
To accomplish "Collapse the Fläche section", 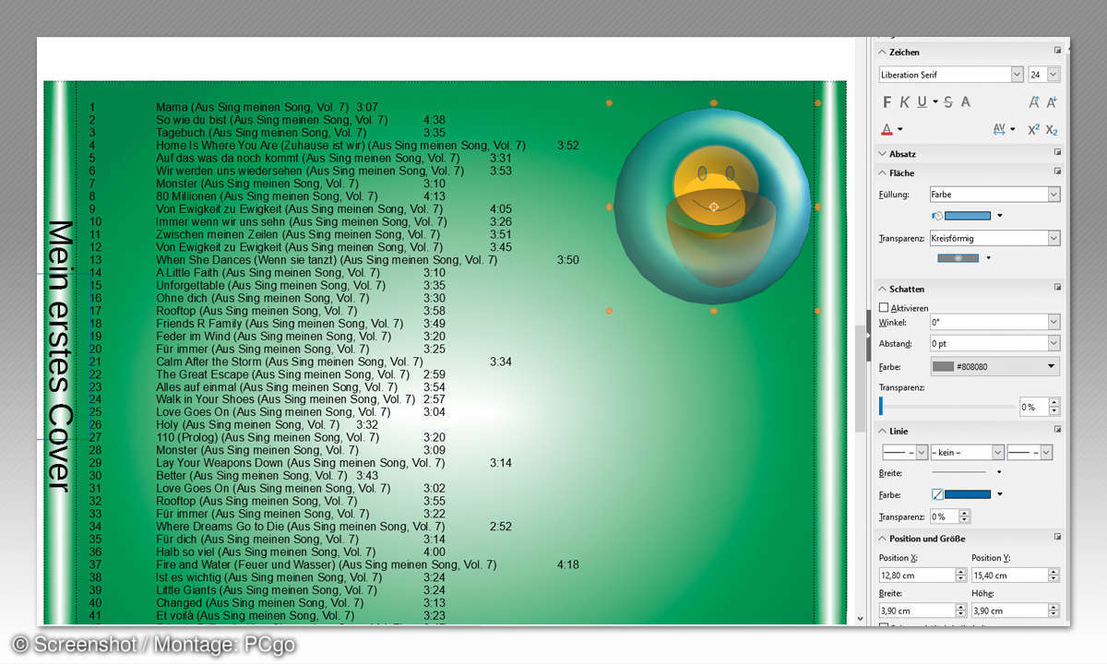I will point(882,173).
